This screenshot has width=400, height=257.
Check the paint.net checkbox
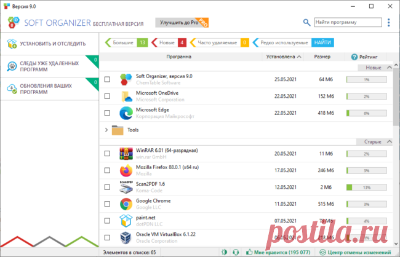(107, 221)
